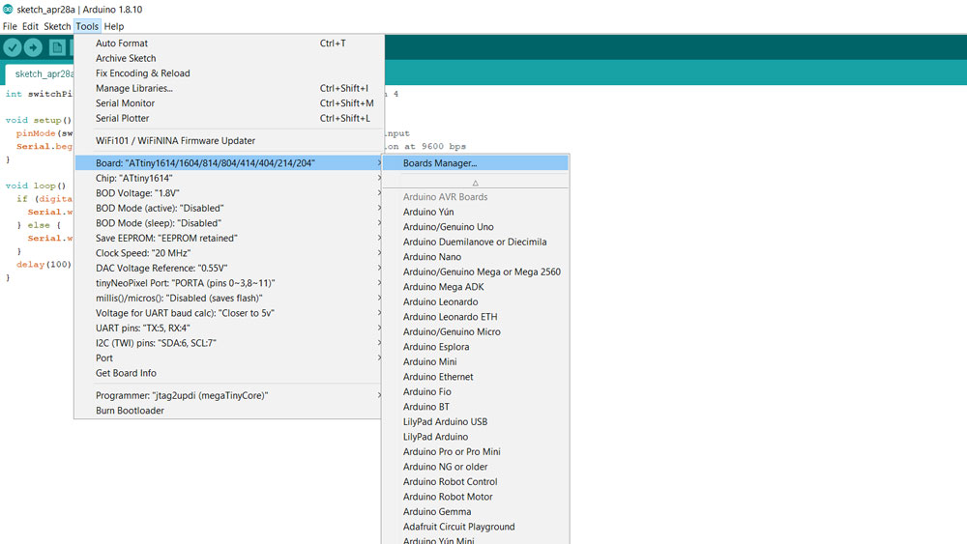Expand DAC Voltage Reference submenu

click(x=228, y=268)
